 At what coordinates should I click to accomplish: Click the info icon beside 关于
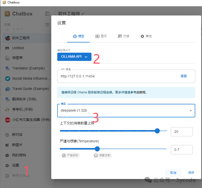(x=7, y=176)
